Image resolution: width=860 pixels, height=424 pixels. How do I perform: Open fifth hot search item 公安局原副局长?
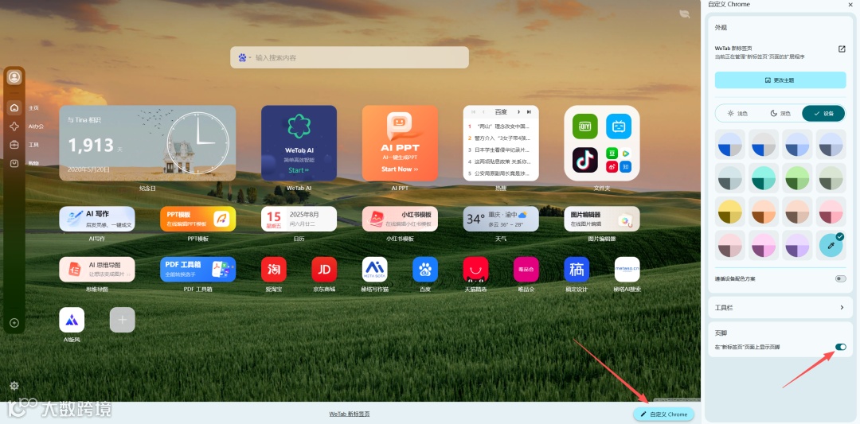(x=501, y=173)
